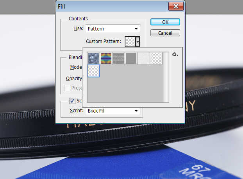Toggle the Preserve Transparency checkbox
The width and height of the screenshot is (243, 179).
click(x=67, y=88)
